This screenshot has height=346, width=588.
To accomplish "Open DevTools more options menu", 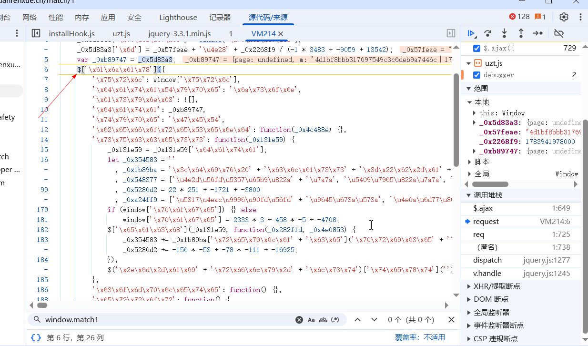I will click(x=580, y=17).
